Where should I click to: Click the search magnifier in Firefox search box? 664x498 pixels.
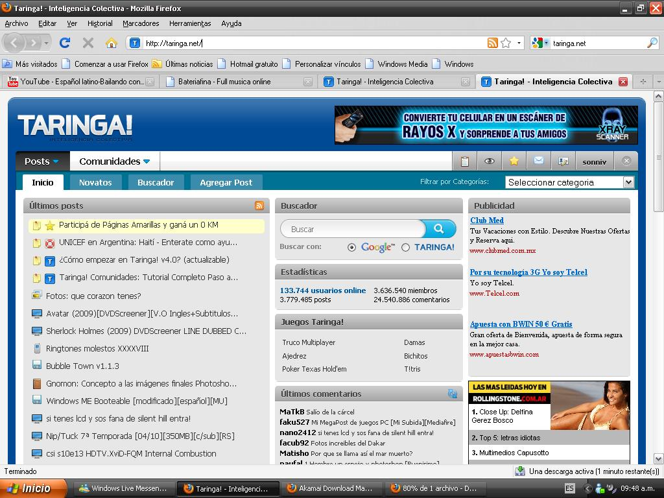click(652, 43)
